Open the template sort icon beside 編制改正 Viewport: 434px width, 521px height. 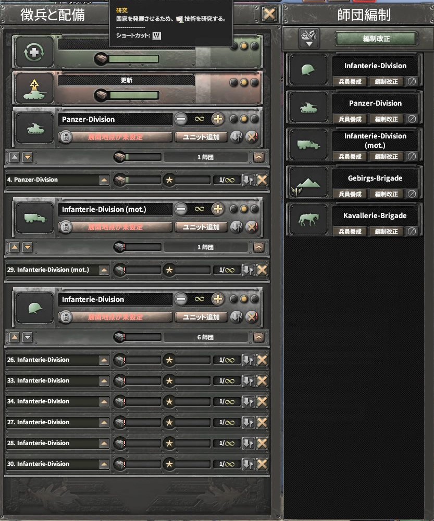308,38
